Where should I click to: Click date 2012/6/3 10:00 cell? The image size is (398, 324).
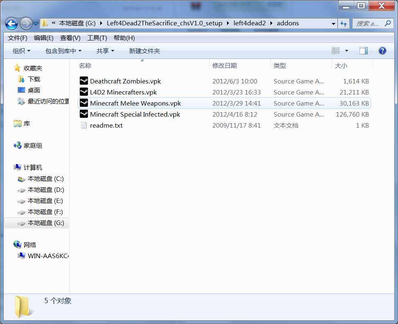pyautogui.click(x=235, y=81)
